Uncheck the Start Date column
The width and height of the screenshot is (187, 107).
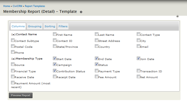click(55, 58)
